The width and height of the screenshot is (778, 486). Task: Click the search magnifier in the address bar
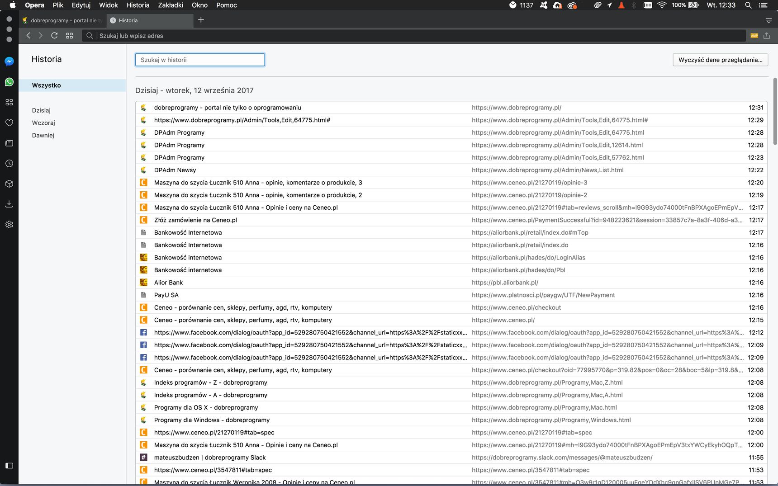pyautogui.click(x=90, y=35)
